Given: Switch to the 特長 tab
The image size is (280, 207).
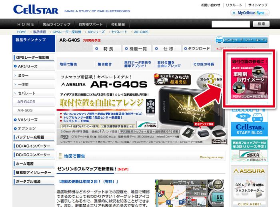Looking at the screenshot, I should pyautogui.click(x=107, y=48).
